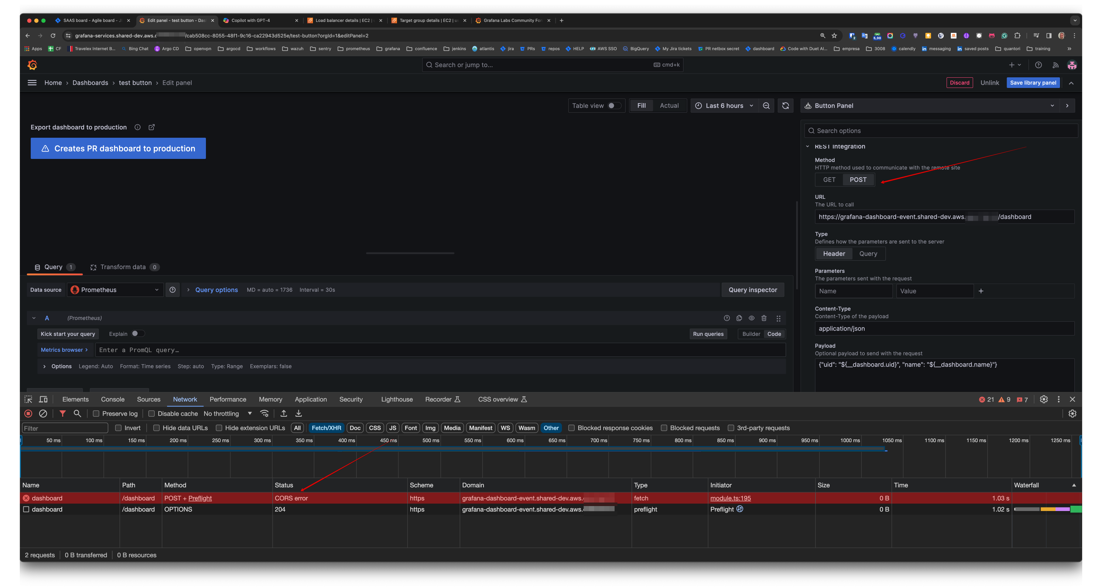
Task: Open DevTools settings gear icon
Action: 1044,399
